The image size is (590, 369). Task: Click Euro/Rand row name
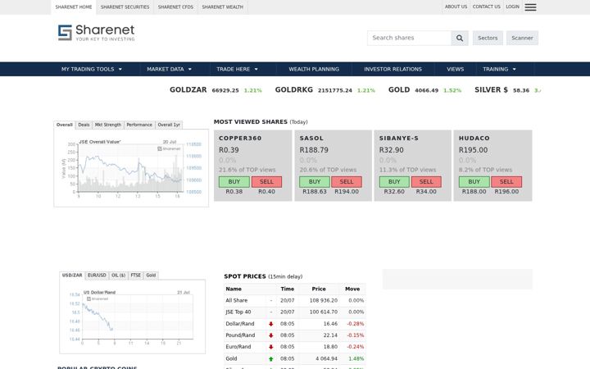[238, 347]
